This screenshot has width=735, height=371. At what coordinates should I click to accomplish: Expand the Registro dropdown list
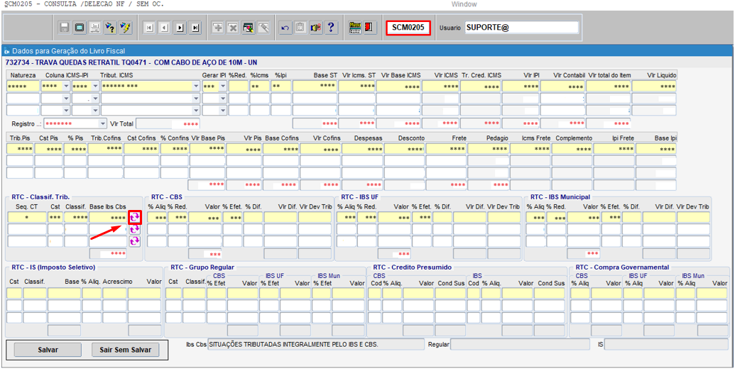point(102,123)
